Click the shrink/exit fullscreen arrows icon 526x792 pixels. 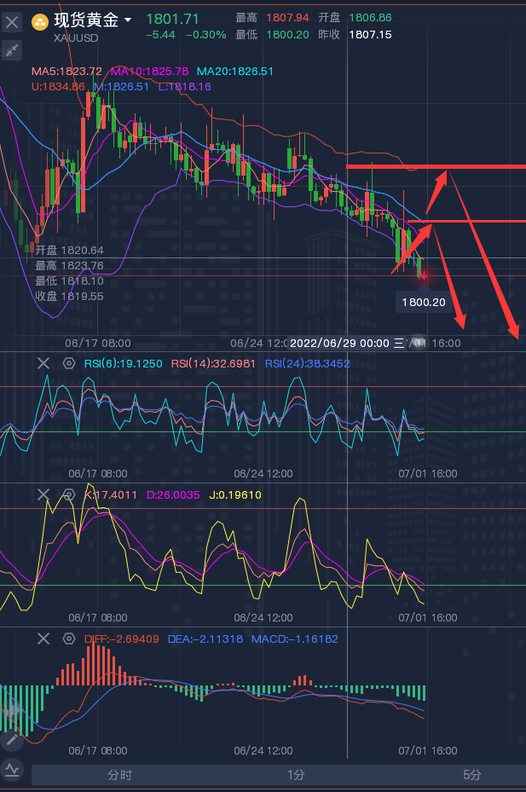[12, 50]
